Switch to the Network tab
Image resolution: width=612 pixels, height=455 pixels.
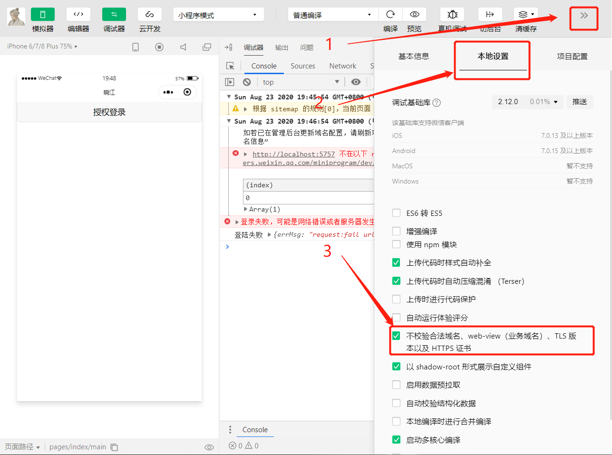point(342,66)
